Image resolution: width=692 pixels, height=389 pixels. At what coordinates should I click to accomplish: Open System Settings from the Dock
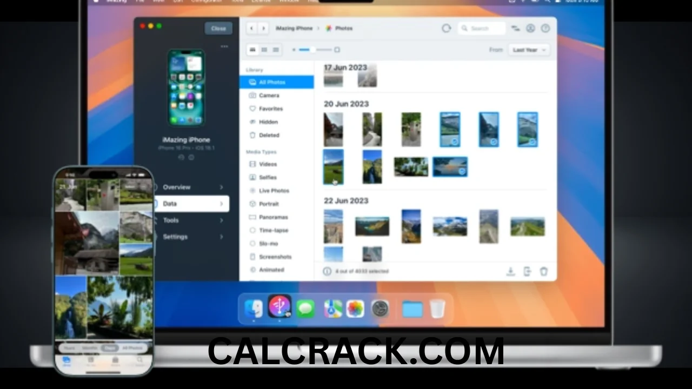click(380, 308)
